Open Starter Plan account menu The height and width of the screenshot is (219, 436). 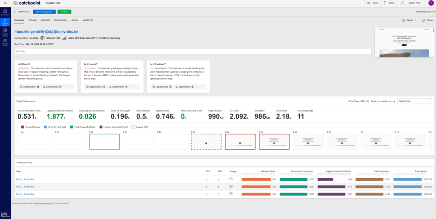pos(410,3)
